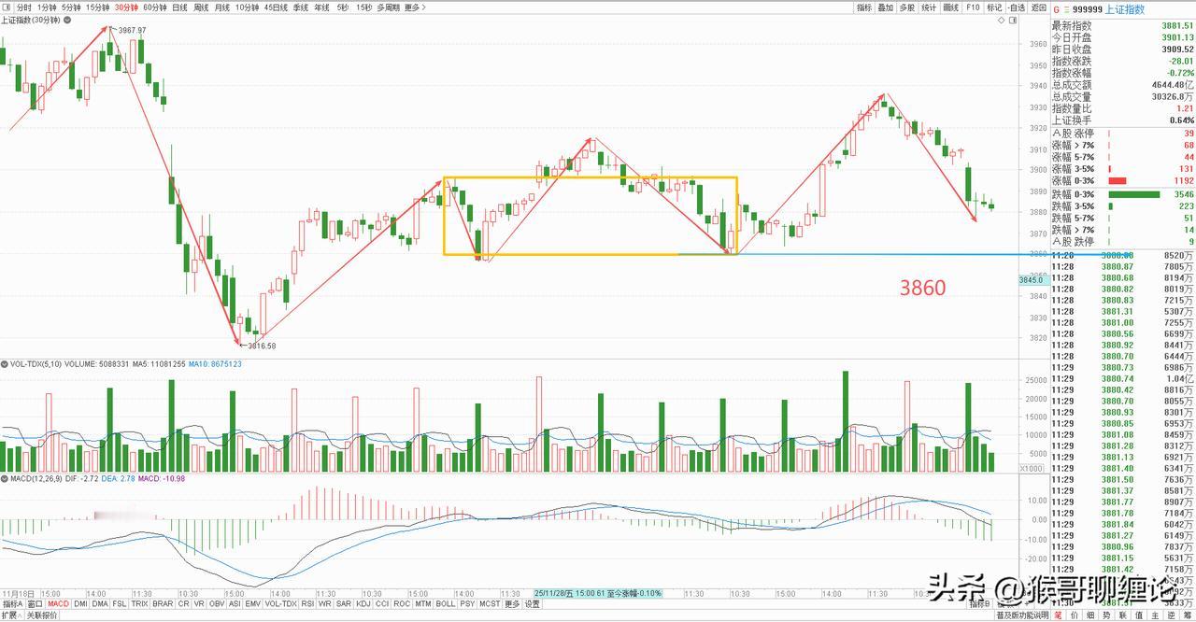Click the 3816.58 low price label
Image resolution: width=1196 pixels, height=622 pixels.
(261, 345)
